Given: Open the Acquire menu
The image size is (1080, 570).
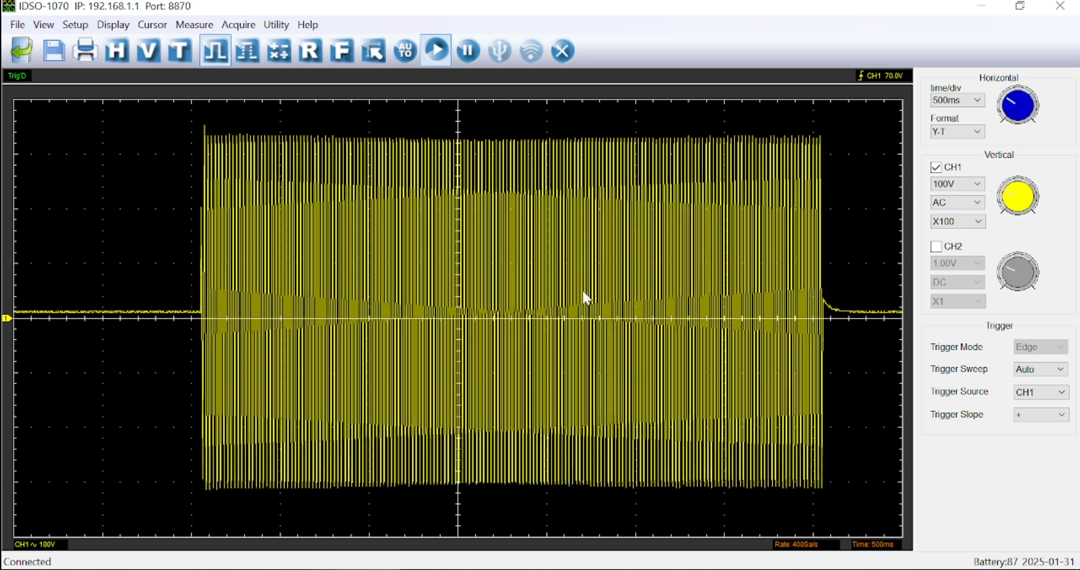Looking at the screenshot, I should [x=239, y=25].
